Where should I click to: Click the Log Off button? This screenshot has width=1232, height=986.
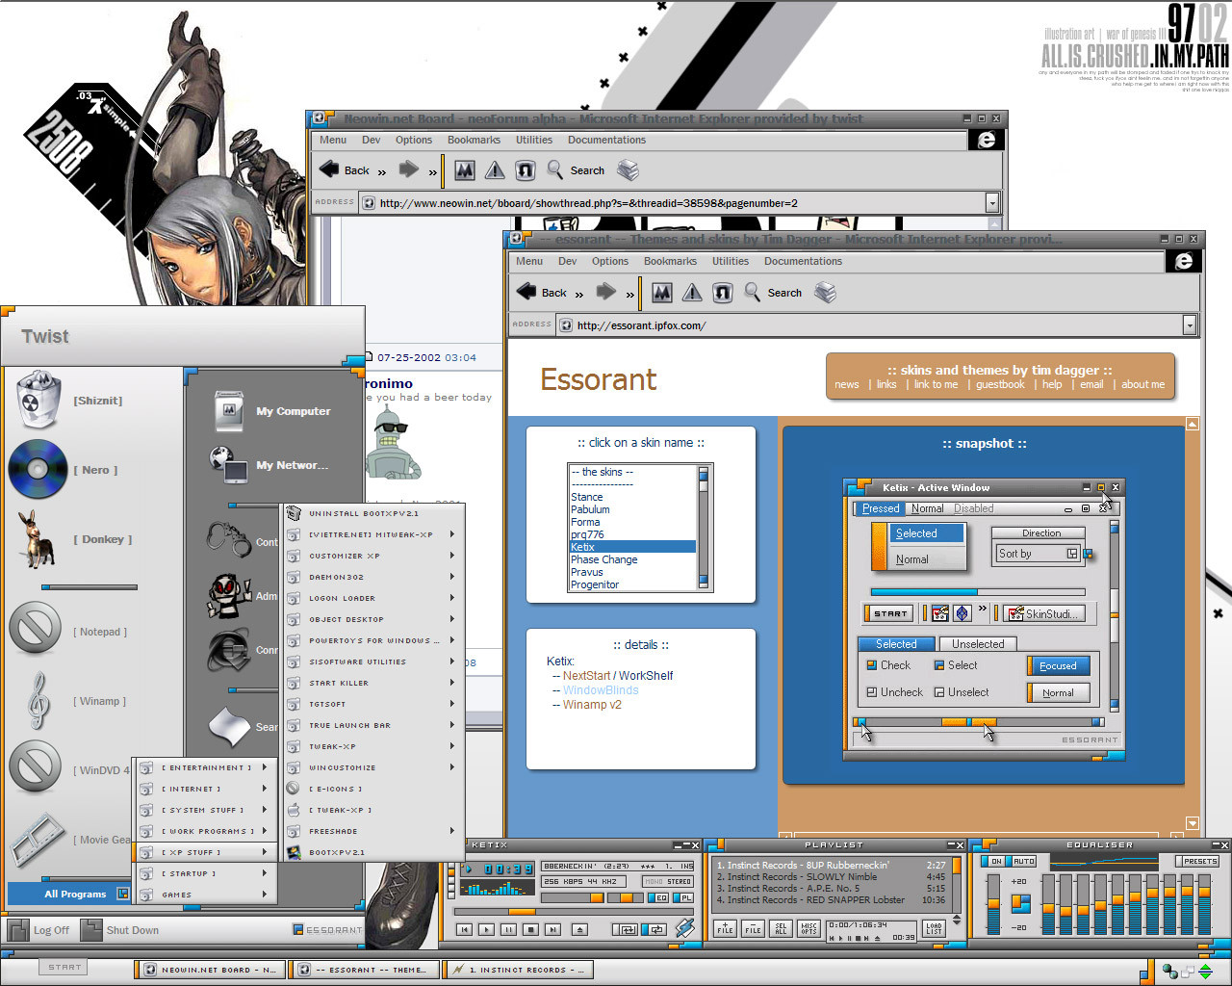pyautogui.click(x=39, y=930)
